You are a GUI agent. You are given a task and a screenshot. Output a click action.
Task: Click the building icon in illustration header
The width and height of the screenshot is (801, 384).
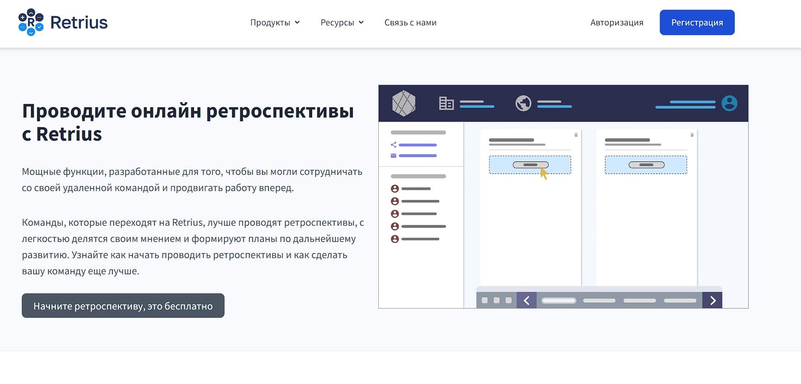(446, 103)
